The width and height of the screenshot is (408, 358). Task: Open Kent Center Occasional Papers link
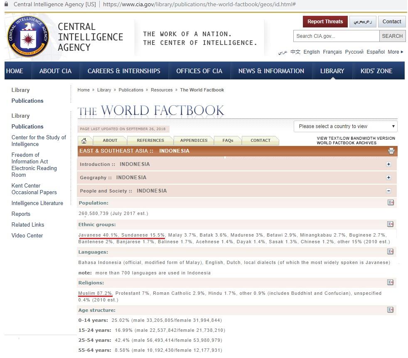pyautogui.click(x=34, y=189)
